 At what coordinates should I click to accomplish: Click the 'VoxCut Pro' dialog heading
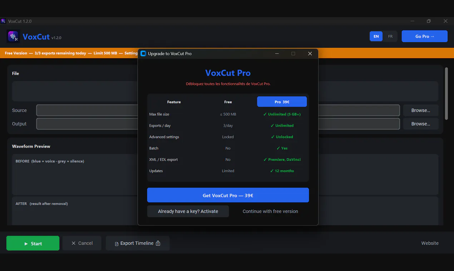coord(228,73)
